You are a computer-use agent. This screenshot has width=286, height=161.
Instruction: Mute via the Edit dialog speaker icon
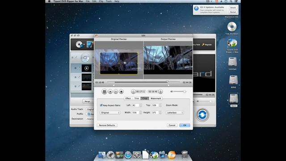(172, 91)
